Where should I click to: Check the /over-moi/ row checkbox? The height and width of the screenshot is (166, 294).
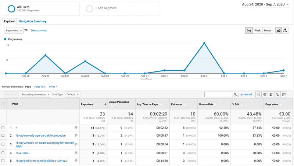(x=3, y=153)
